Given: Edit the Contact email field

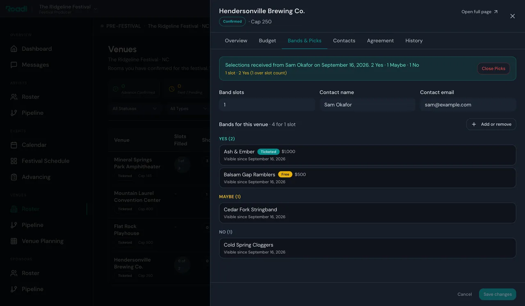Looking at the screenshot, I should tap(468, 105).
